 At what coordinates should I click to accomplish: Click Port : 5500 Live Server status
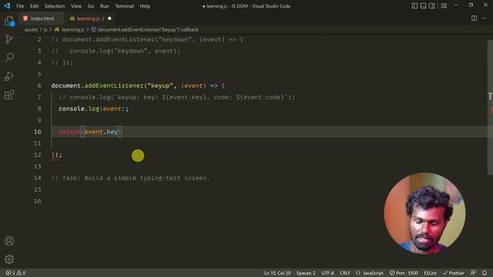[404, 273]
